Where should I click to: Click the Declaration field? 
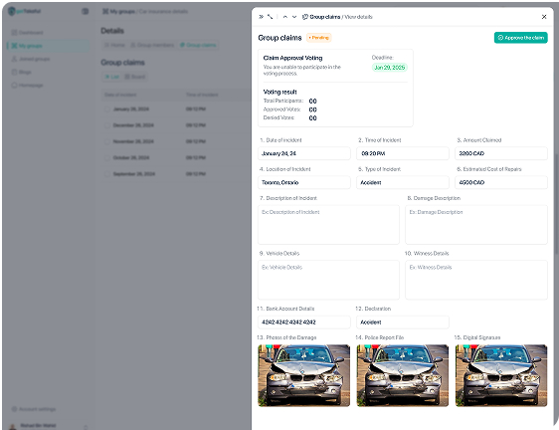[x=403, y=322]
